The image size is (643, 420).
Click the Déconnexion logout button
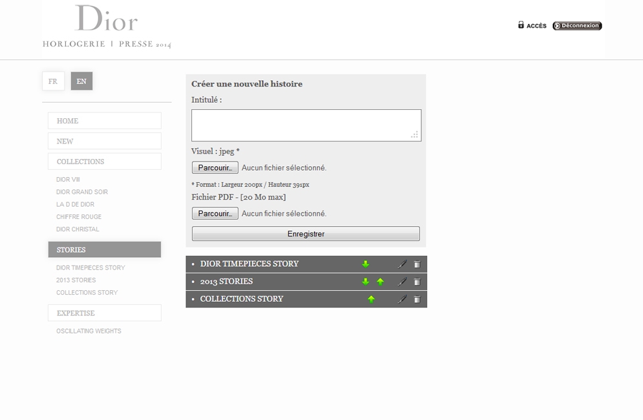pyautogui.click(x=577, y=25)
